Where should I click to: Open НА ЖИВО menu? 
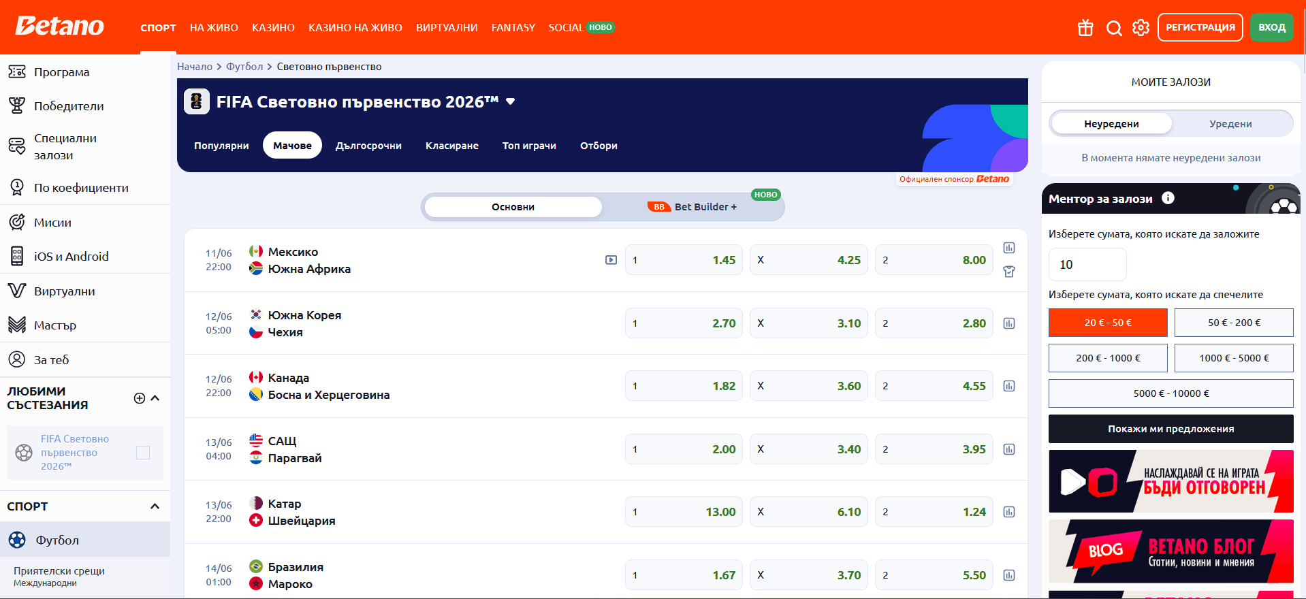tap(214, 28)
